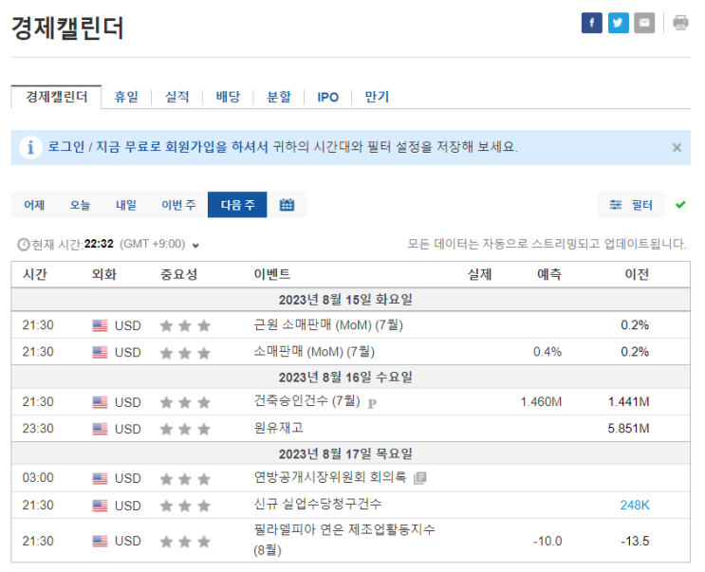Image resolution: width=705 pixels, height=572 pixels.
Task: Click the 로그인 link in the banner
Action: pos(66,147)
